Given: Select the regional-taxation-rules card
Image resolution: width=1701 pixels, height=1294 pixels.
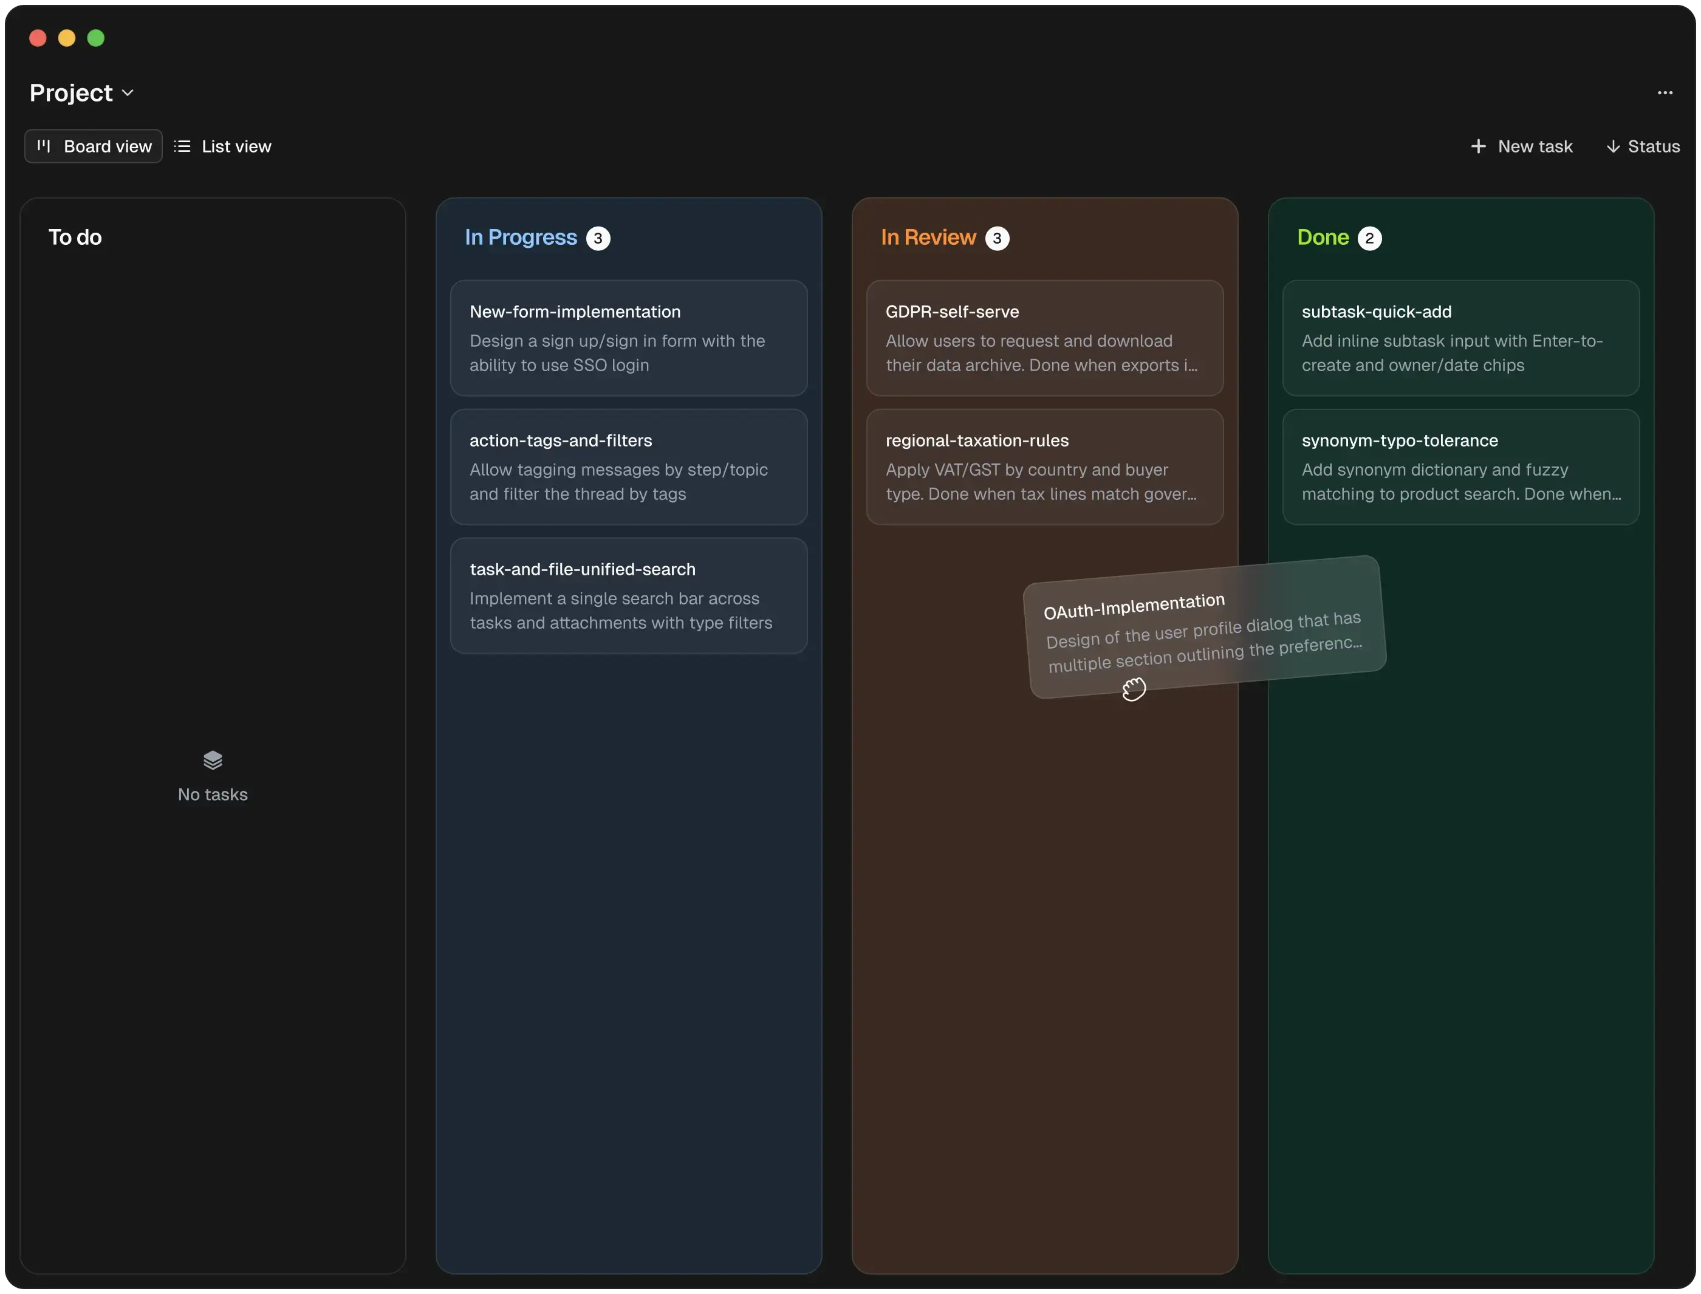Looking at the screenshot, I should (1044, 467).
